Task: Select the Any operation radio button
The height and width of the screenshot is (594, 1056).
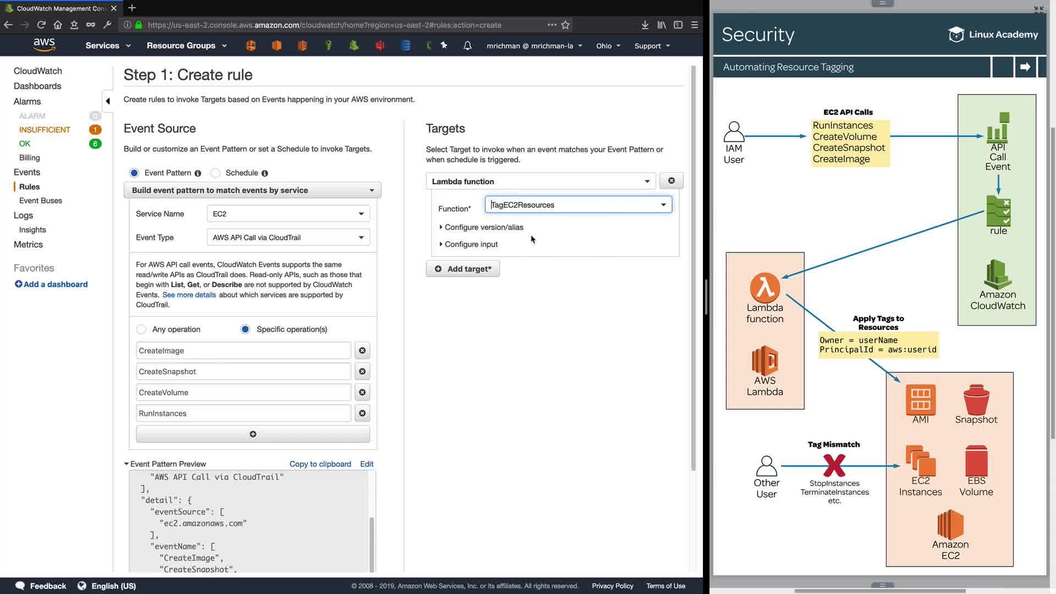Action: (141, 329)
